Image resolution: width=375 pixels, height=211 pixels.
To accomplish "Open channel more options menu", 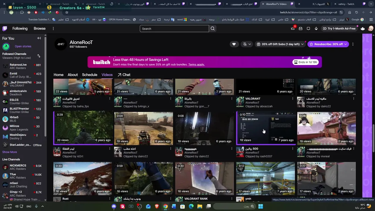I will (353, 44).
